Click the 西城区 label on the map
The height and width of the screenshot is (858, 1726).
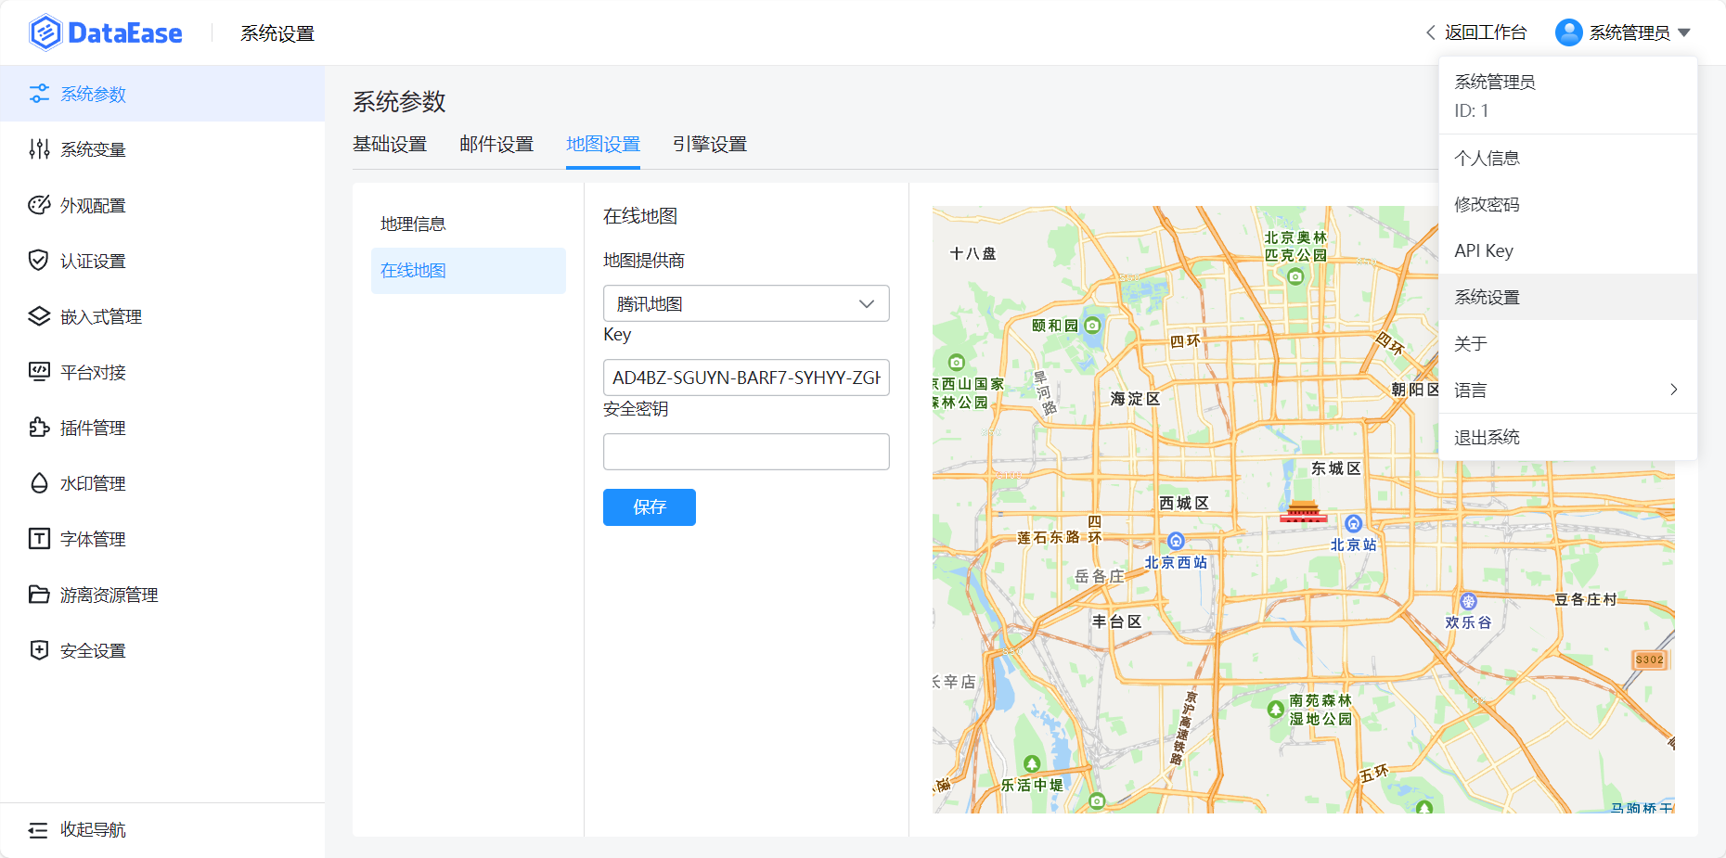click(1184, 503)
